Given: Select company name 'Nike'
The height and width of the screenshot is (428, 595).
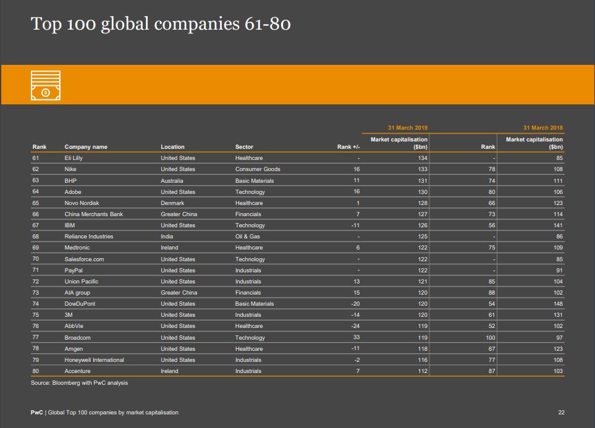Looking at the screenshot, I should 70,169.
